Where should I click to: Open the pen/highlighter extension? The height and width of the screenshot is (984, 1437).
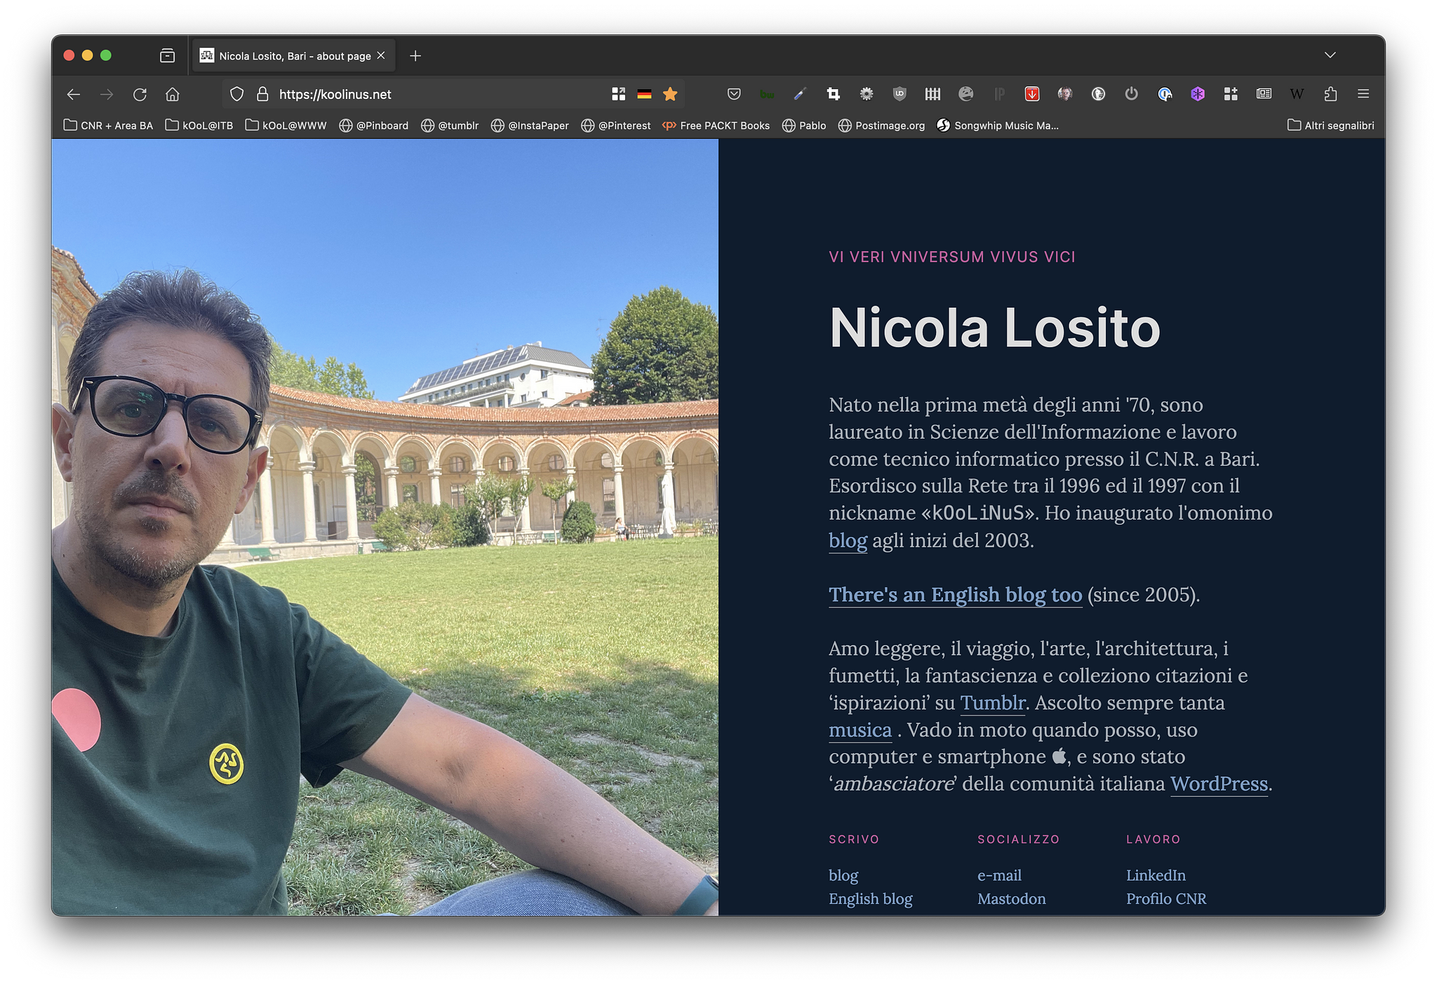point(800,94)
